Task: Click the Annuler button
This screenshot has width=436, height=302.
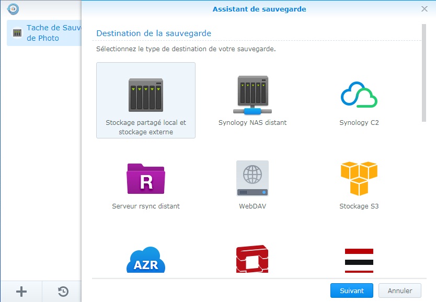Action: (400, 291)
